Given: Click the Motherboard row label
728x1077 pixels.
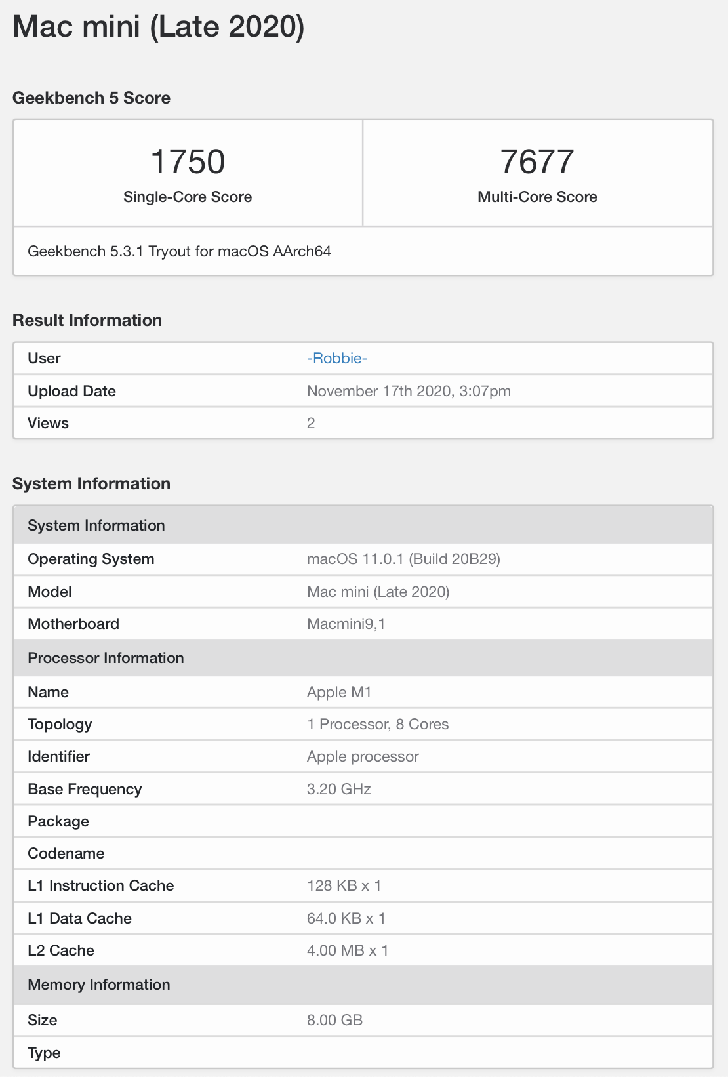Looking at the screenshot, I should (x=73, y=624).
